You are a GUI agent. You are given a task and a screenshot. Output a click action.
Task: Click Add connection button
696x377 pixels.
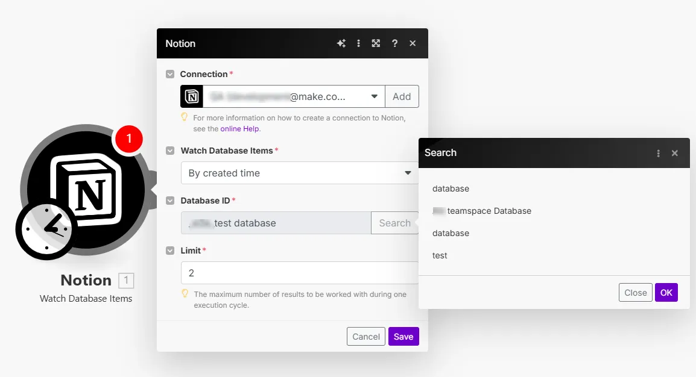[x=402, y=96]
